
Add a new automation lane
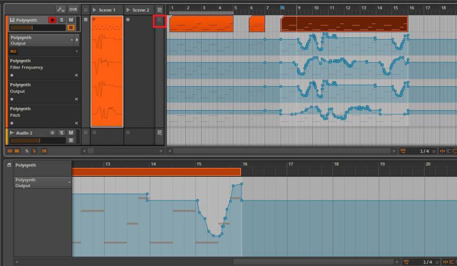point(77,51)
